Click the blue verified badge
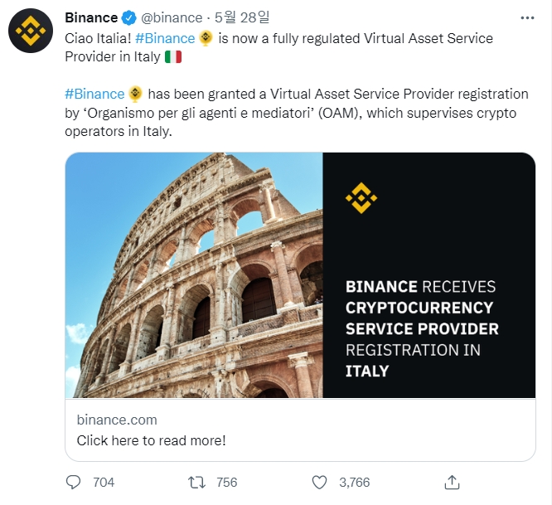Image resolution: width=552 pixels, height=505 pixels. pyautogui.click(x=129, y=17)
